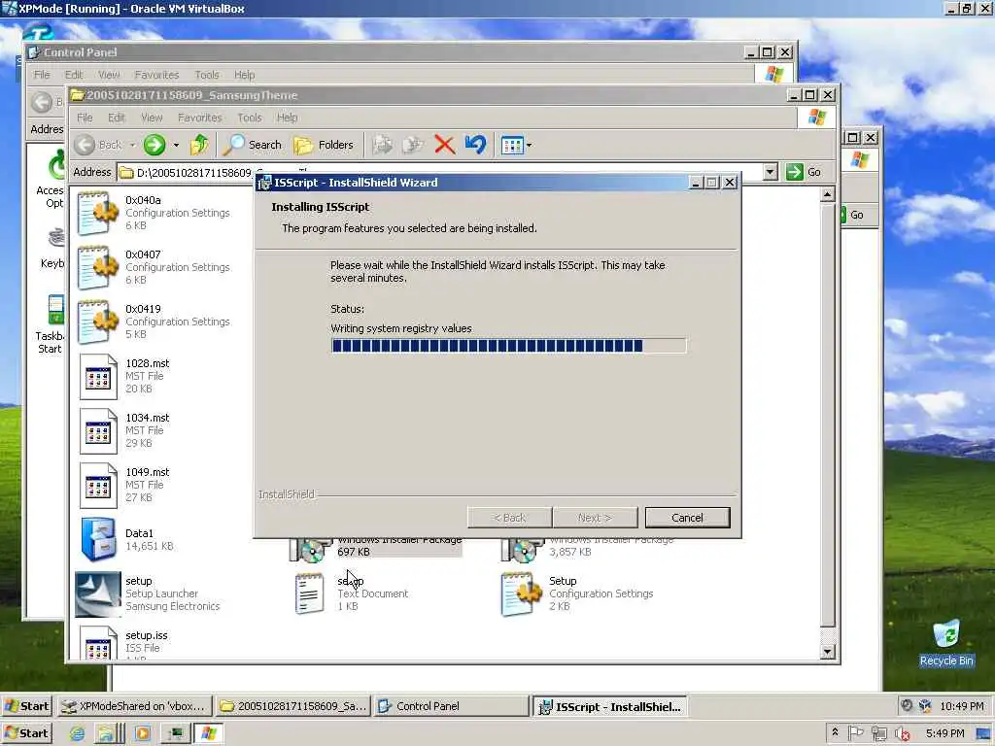
Task: Show hidden host tray icons arrows
Action: (835, 732)
